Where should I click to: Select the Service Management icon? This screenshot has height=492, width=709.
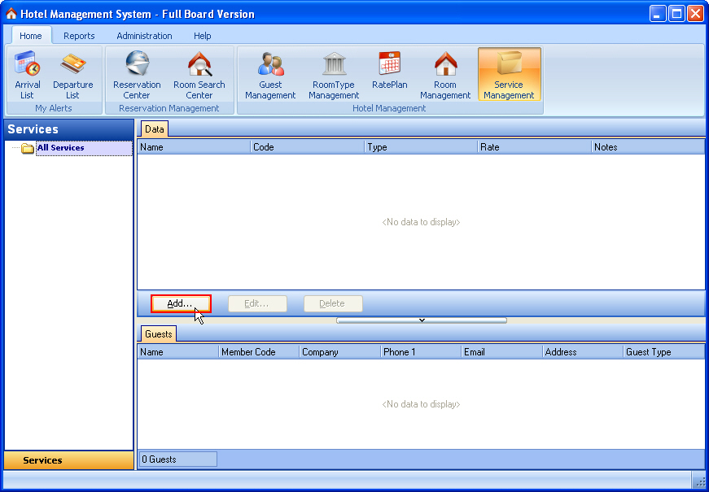(509, 75)
